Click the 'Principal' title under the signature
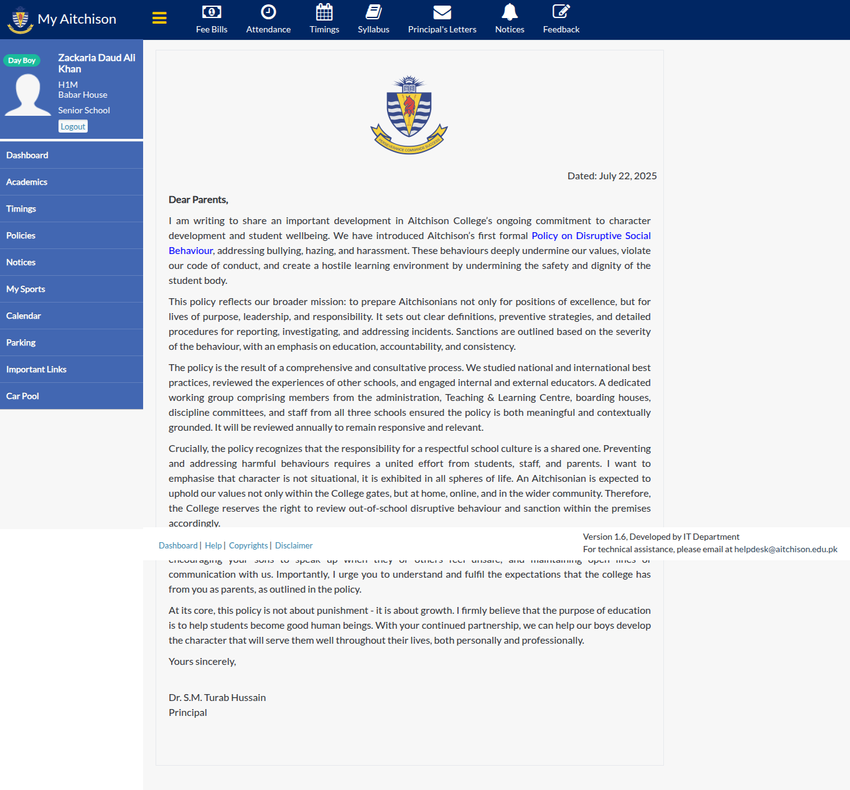Screen dimensions: 850x790 (x=188, y=713)
